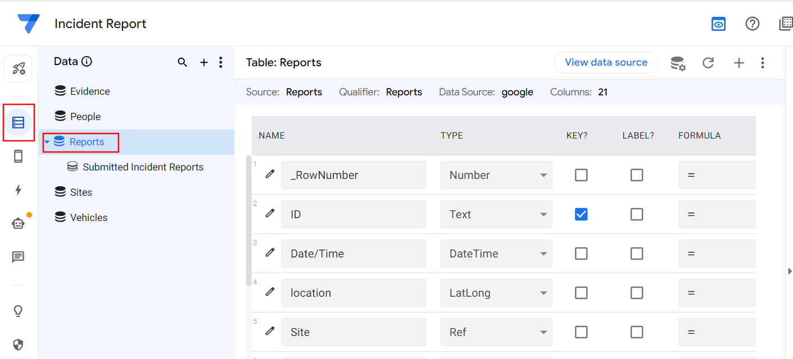Open the Intelligence (lightbulb) panel

pyautogui.click(x=18, y=310)
